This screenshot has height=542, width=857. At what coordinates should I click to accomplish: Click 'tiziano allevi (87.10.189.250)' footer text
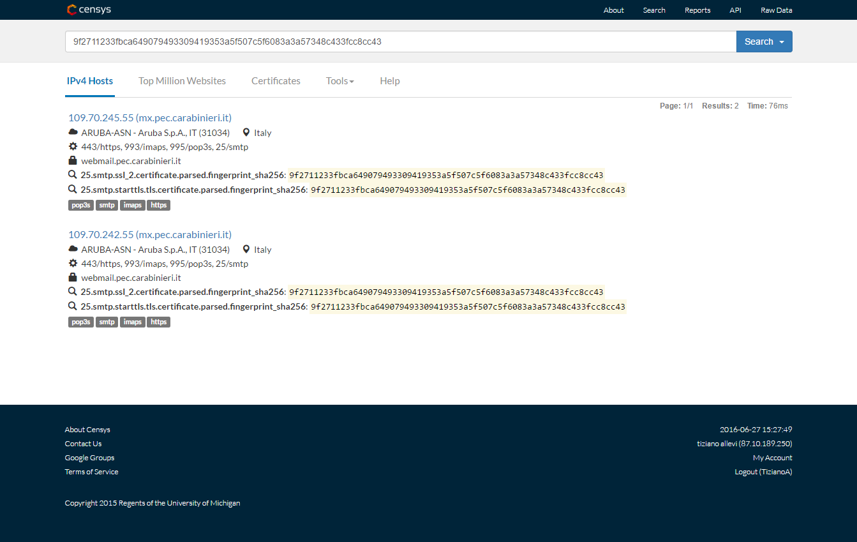[745, 444]
